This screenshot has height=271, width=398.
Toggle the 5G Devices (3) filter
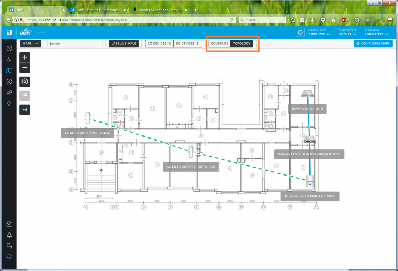click(x=188, y=44)
